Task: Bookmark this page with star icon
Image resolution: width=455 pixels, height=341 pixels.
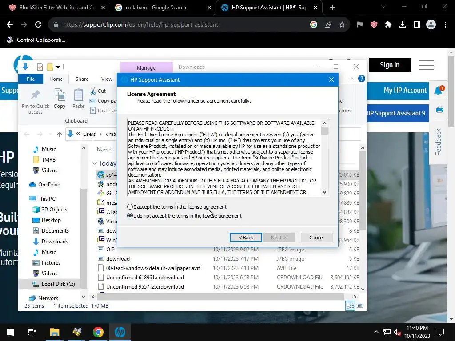Action: pyautogui.click(x=342, y=25)
